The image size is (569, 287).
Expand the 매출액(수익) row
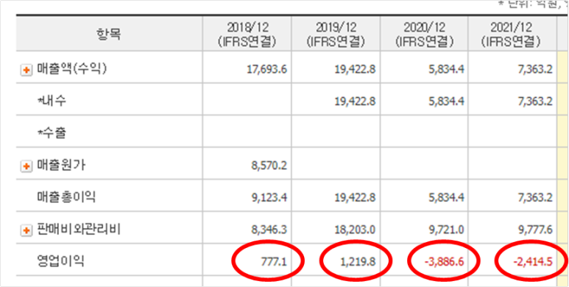(x=26, y=71)
